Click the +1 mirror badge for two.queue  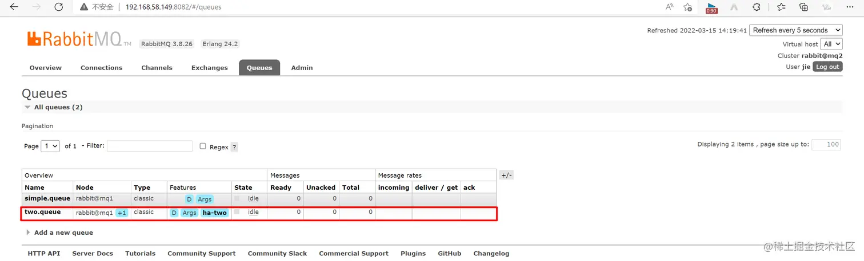pos(122,213)
